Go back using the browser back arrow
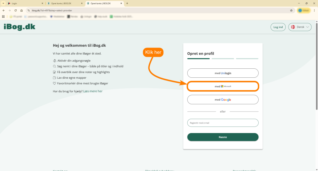Image resolution: width=318 pixels, height=171 pixels. point(4,10)
